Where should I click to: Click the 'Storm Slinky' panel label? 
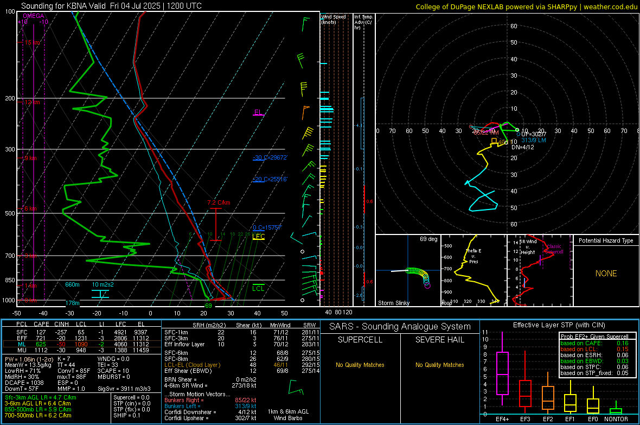click(394, 303)
